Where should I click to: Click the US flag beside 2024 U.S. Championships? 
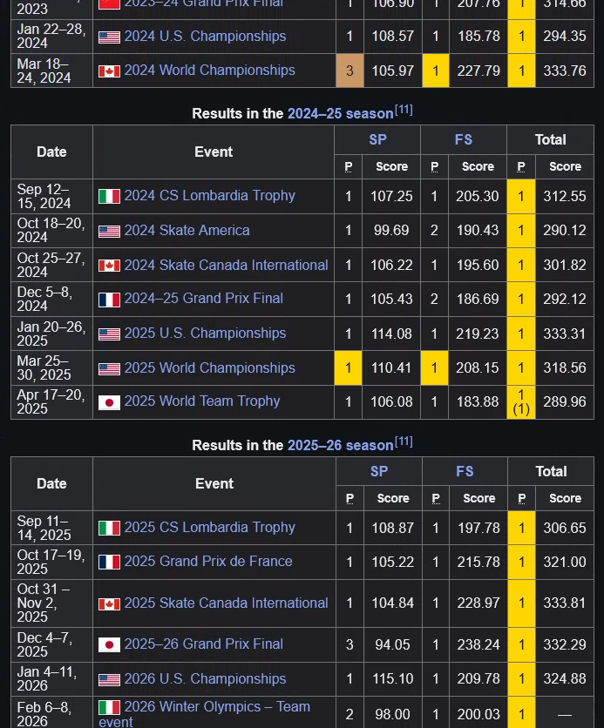pyautogui.click(x=109, y=37)
